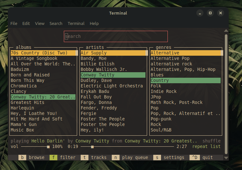Select artist Hey, ily!
This screenshot has width=242, height=170.
tap(113, 130)
